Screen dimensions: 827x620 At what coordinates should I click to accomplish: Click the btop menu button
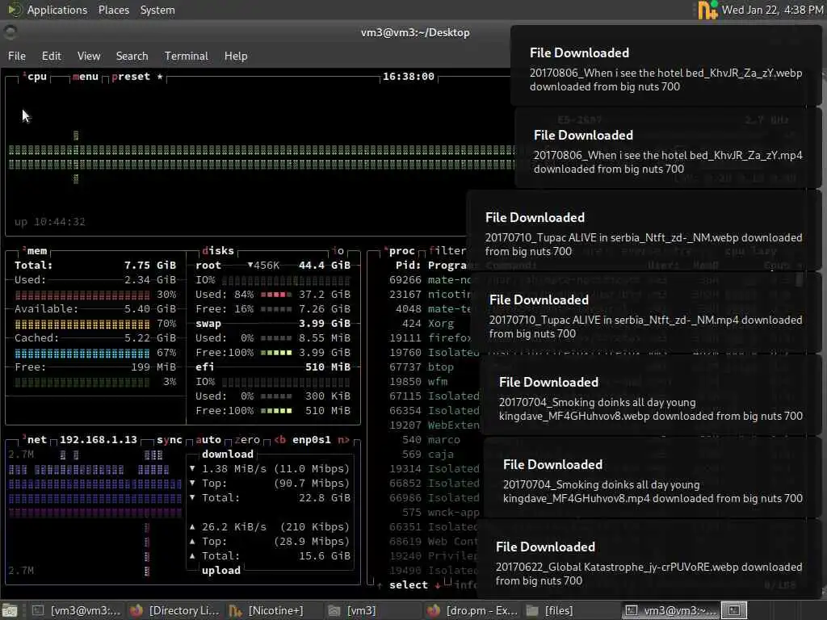click(x=86, y=77)
